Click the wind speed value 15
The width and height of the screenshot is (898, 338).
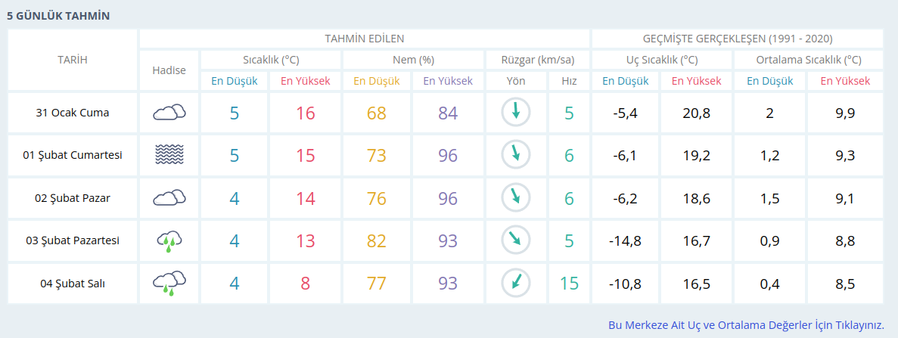(569, 284)
